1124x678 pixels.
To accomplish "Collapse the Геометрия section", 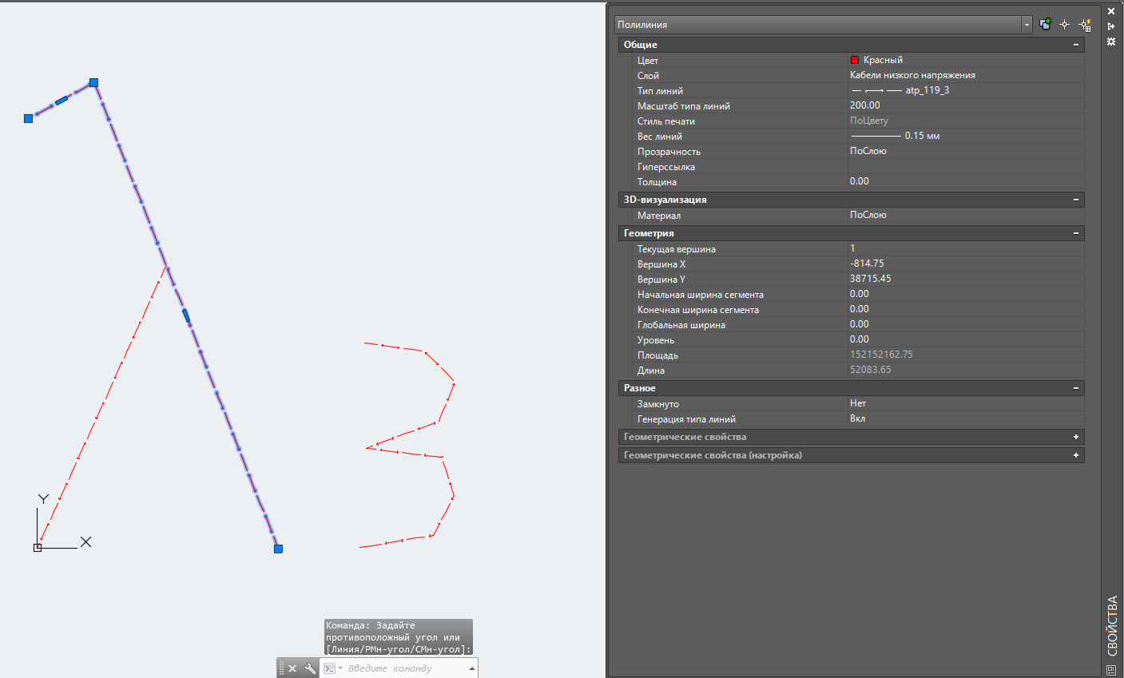I will tap(1076, 233).
